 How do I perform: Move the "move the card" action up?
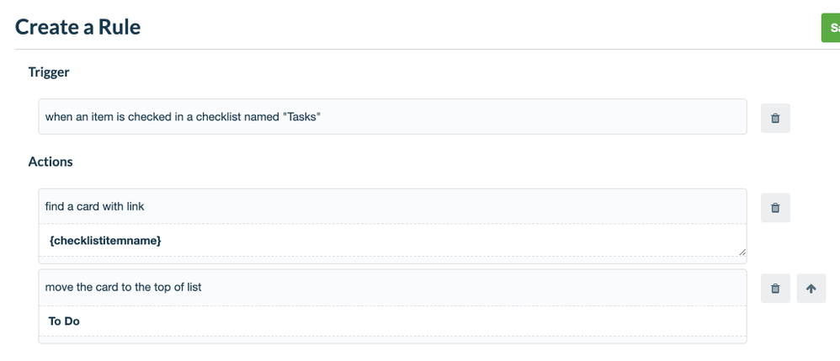pos(811,289)
